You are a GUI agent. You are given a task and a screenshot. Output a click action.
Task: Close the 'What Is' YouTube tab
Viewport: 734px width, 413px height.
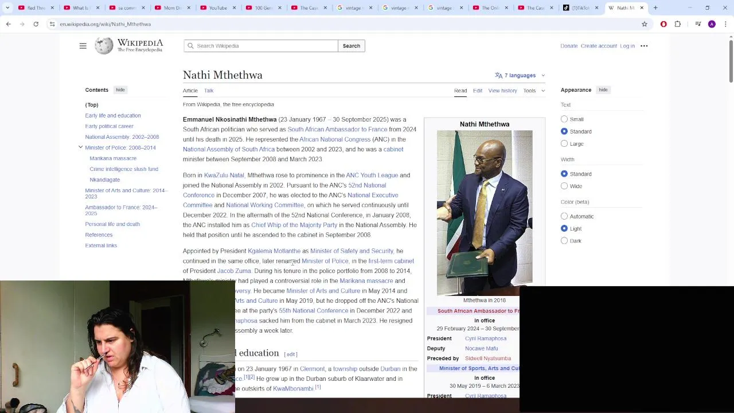coord(97,8)
